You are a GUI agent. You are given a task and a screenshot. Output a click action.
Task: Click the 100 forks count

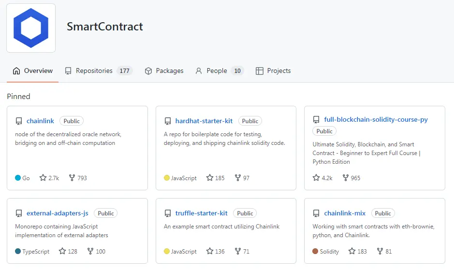101,252
